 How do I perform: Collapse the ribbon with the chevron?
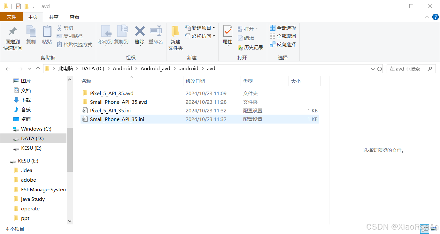427,17
